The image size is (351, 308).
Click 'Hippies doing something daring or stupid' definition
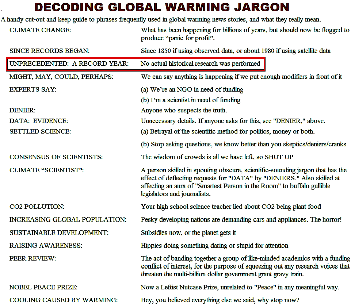(x=214, y=246)
